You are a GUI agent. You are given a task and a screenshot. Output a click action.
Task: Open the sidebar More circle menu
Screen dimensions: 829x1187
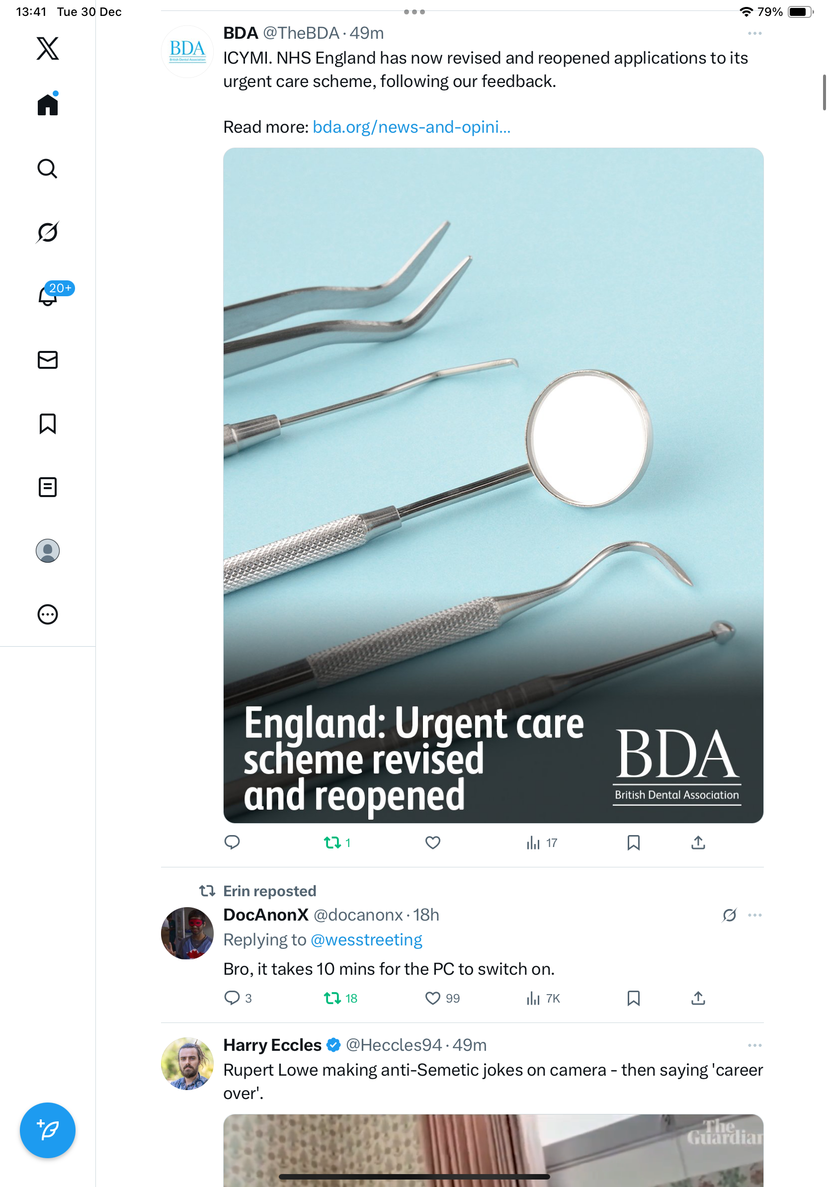click(48, 614)
